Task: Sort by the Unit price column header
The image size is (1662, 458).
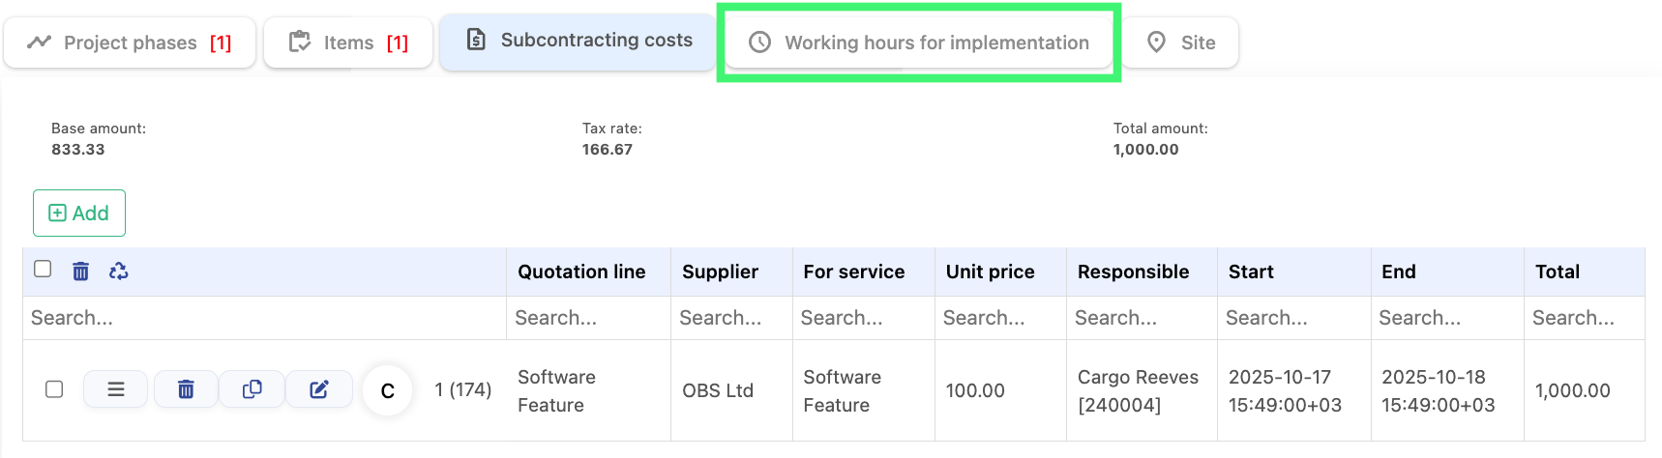Action: [x=990, y=272]
